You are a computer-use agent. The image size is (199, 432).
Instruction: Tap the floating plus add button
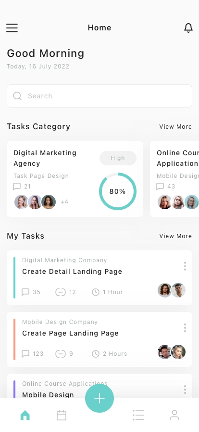pos(99,398)
